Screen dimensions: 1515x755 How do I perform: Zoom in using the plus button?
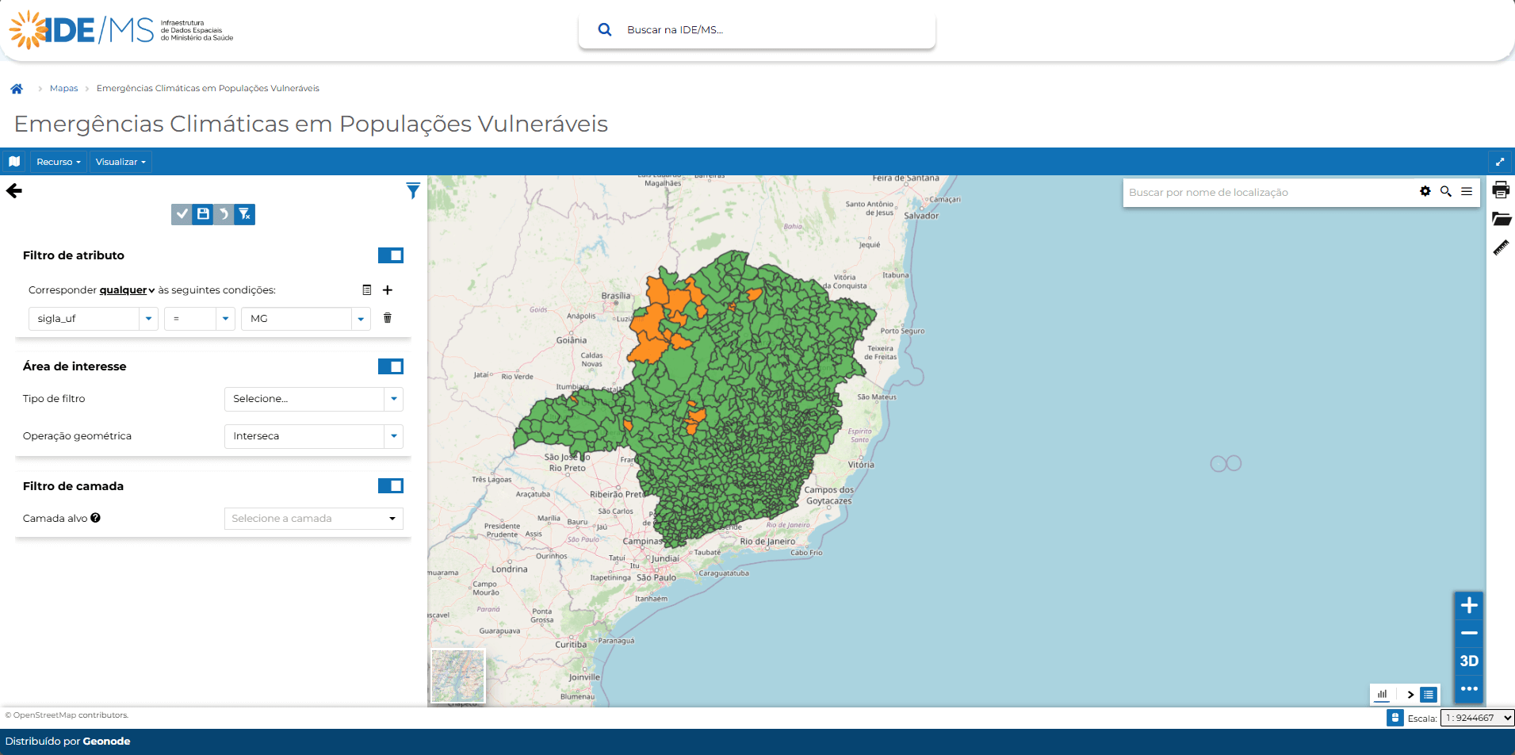[1468, 605]
